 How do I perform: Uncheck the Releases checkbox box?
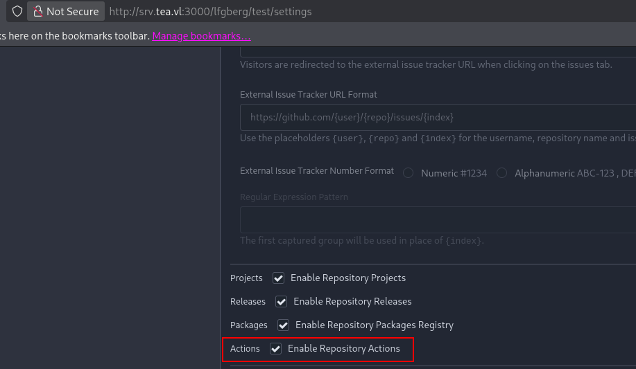coord(282,302)
